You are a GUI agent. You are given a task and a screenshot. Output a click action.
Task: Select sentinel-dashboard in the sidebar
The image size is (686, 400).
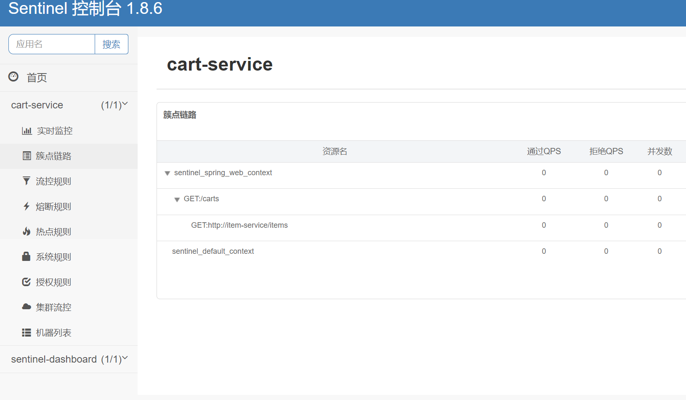54,359
